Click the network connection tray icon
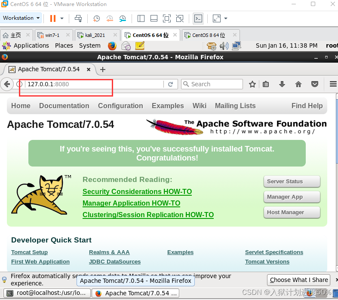The height and width of the screenshot is (300, 338). (x=237, y=46)
